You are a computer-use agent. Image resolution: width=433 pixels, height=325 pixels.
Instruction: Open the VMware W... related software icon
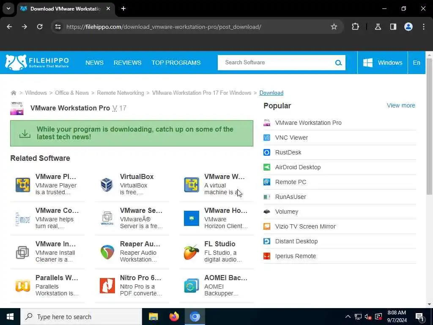[x=192, y=185]
